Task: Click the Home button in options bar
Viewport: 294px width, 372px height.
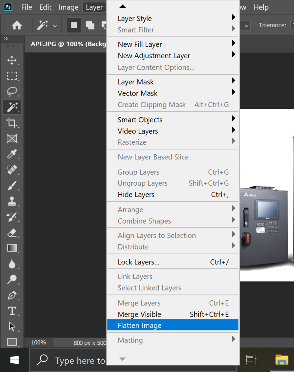Action: [x=17, y=25]
